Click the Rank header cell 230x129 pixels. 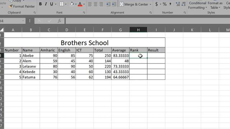138,50
